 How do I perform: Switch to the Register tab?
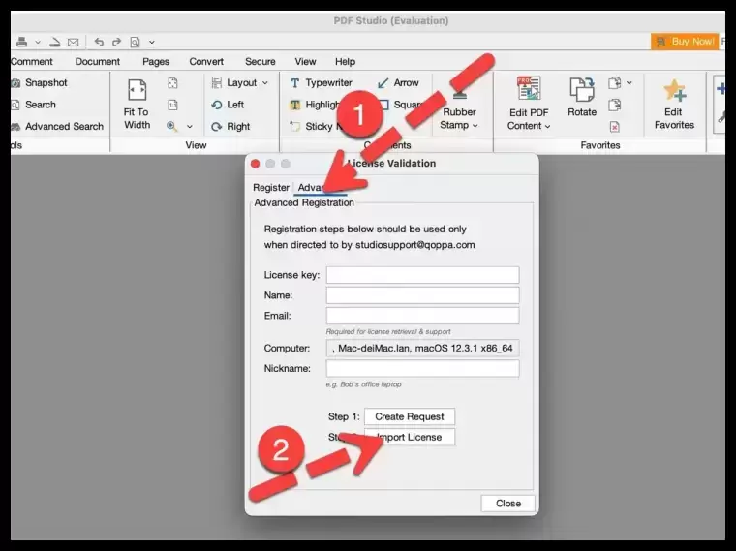tap(271, 187)
